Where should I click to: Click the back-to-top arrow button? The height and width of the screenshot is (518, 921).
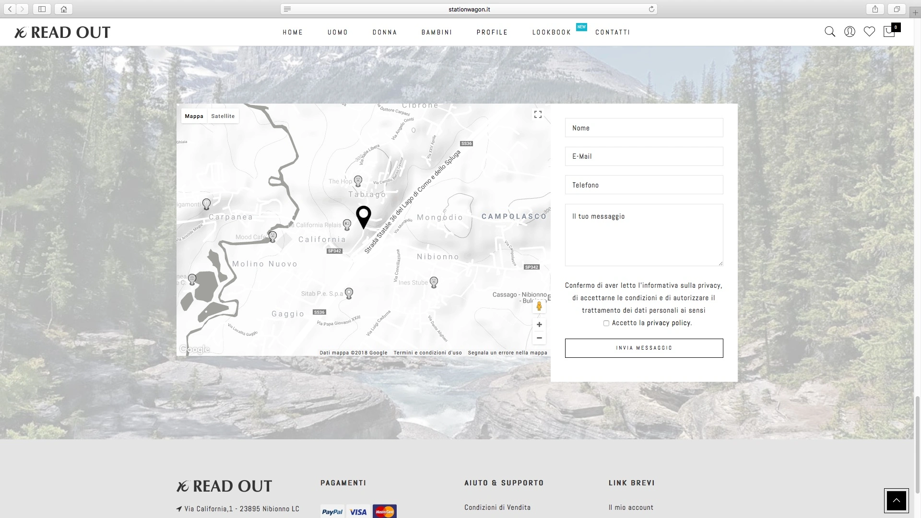coord(896,501)
